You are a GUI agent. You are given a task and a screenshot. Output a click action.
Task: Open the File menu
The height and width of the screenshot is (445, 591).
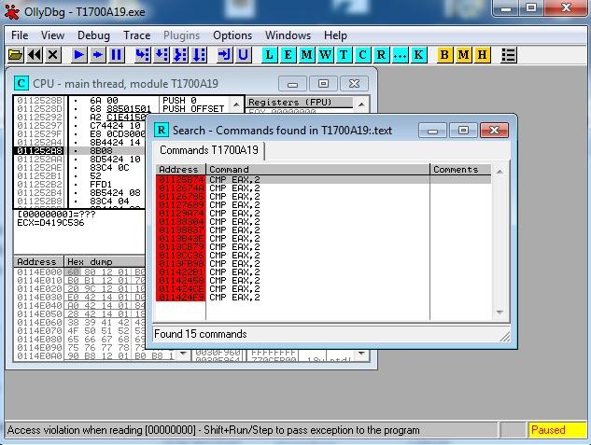coord(20,35)
